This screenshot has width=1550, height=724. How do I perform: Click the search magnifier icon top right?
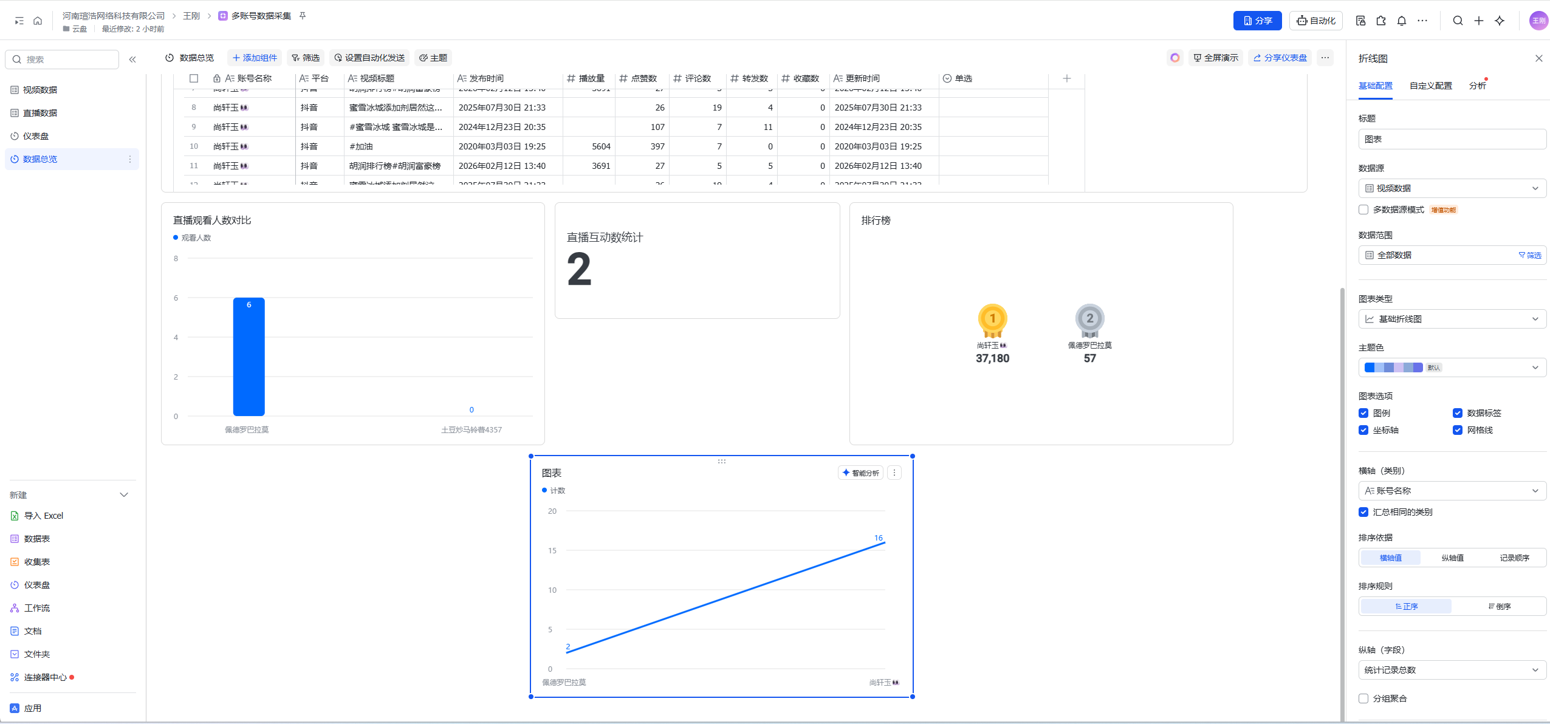coord(1458,21)
